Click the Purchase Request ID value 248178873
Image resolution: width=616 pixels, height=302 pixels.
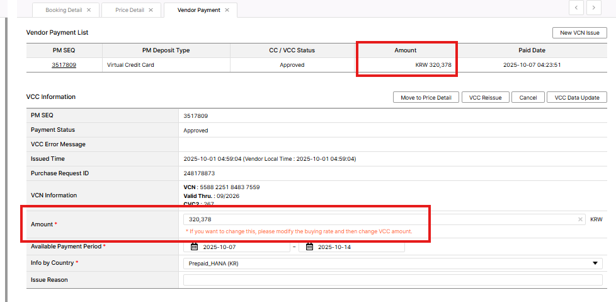coord(199,173)
